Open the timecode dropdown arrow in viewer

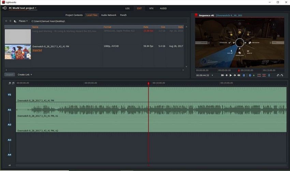212,75
